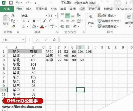Toggle italic formatting
The width and height of the screenshot is (133, 111).
pos(29,21)
